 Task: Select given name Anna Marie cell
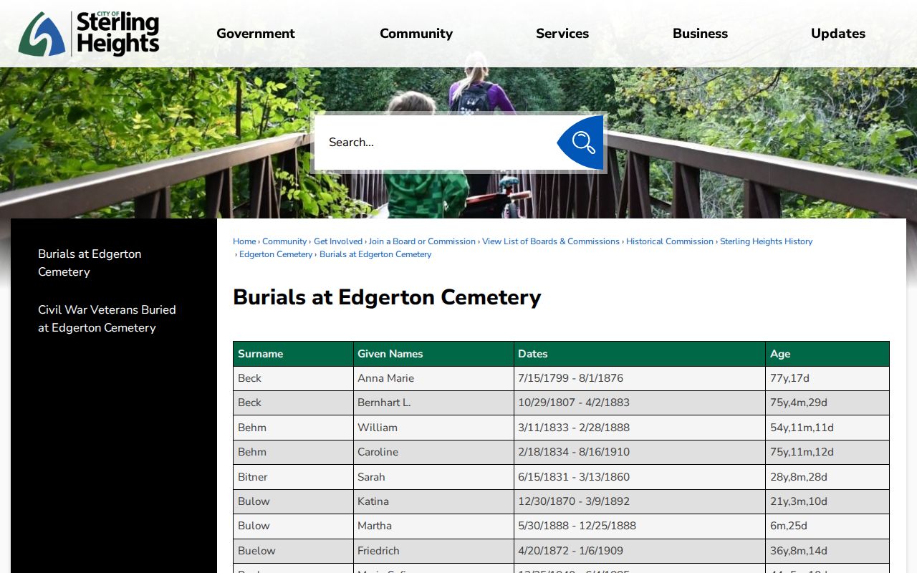[434, 378]
